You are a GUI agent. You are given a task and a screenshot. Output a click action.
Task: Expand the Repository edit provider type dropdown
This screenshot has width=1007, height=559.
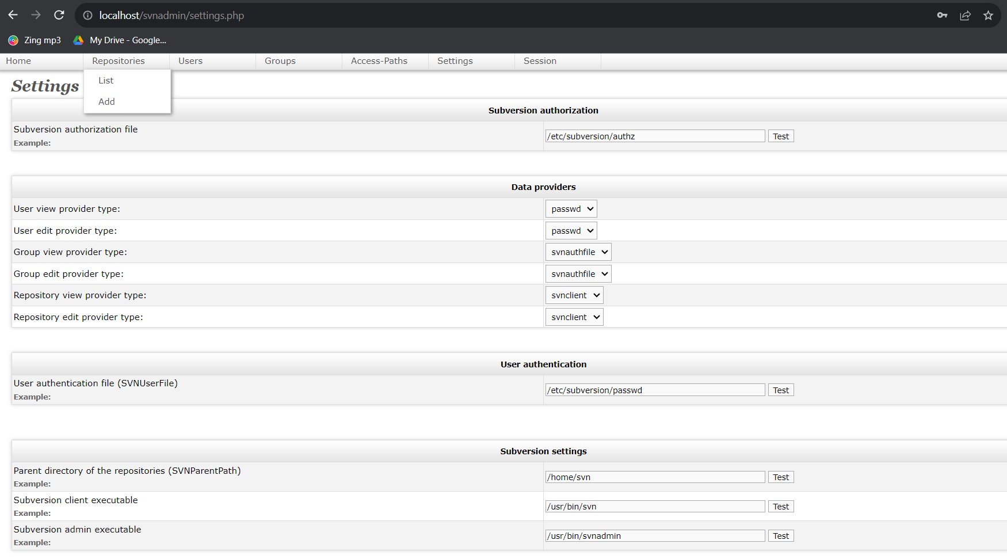tap(574, 317)
